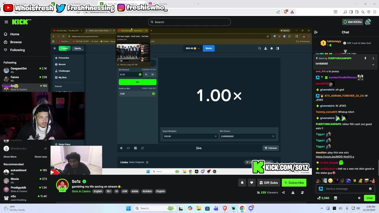379x213 pixels.
Task: Click the pin icon on pinned message
Action: click(x=365, y=58)
